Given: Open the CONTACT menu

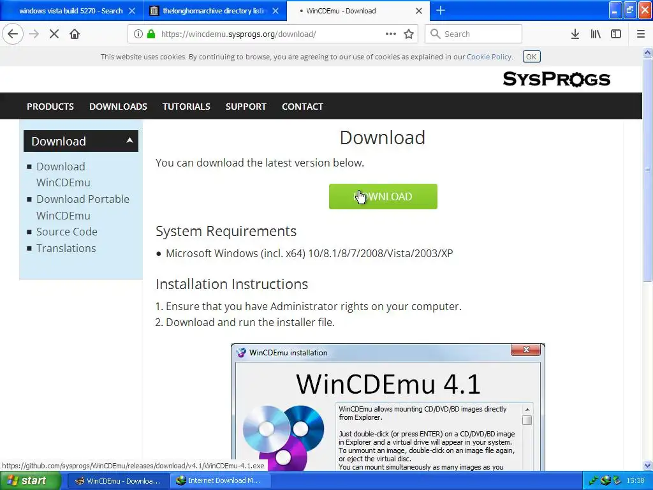Looking at the screenshot, I should (303, 107).
